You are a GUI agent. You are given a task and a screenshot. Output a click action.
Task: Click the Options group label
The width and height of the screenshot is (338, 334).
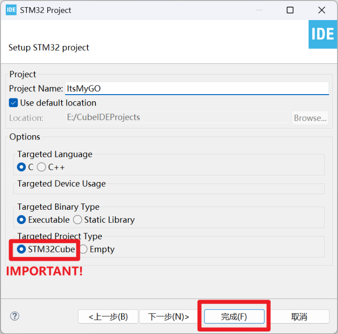coord(25,137)
